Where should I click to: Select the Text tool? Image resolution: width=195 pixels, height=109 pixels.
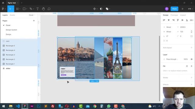[37, 9]
